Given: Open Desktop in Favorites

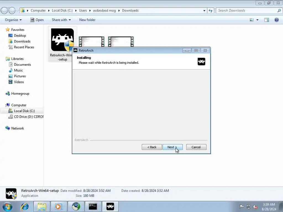Looking at the screenshot, I should point(20,36).
